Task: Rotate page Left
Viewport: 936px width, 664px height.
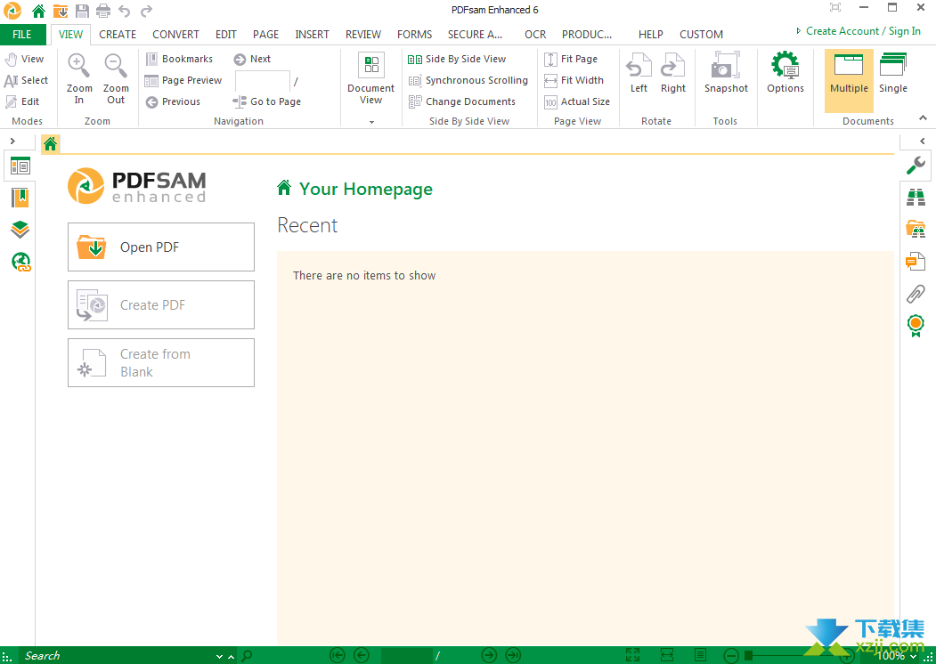Action: tap(639, 73)
